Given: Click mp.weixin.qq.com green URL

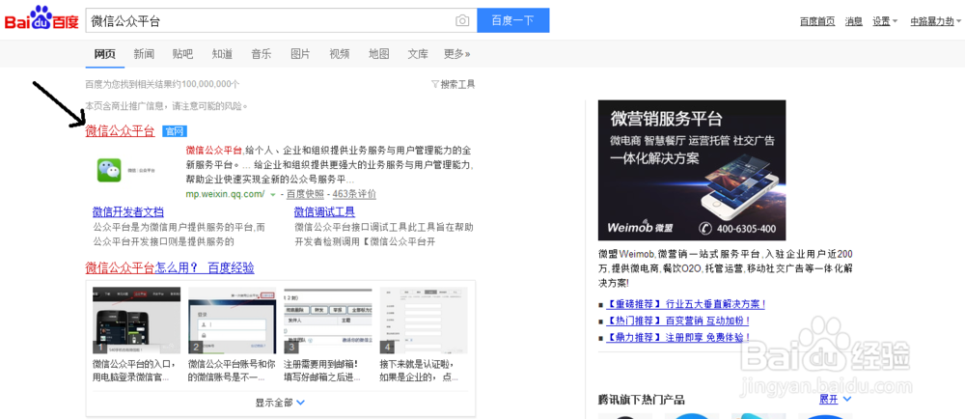Looking at the screenshot, I should click(x=225, y=194).
